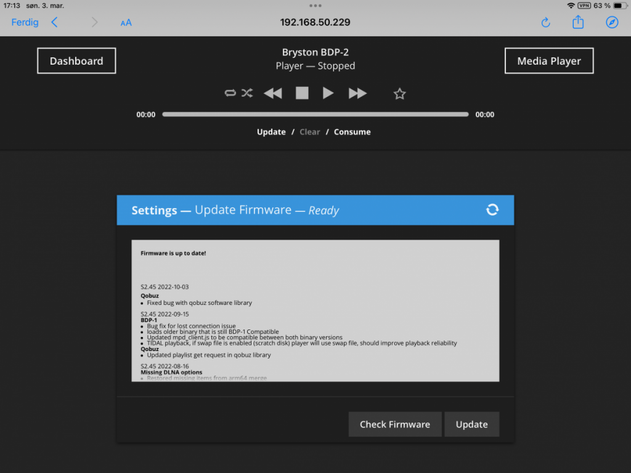
Task: Click 'loads older binary' changelog line
Action: tap(213, 332)
